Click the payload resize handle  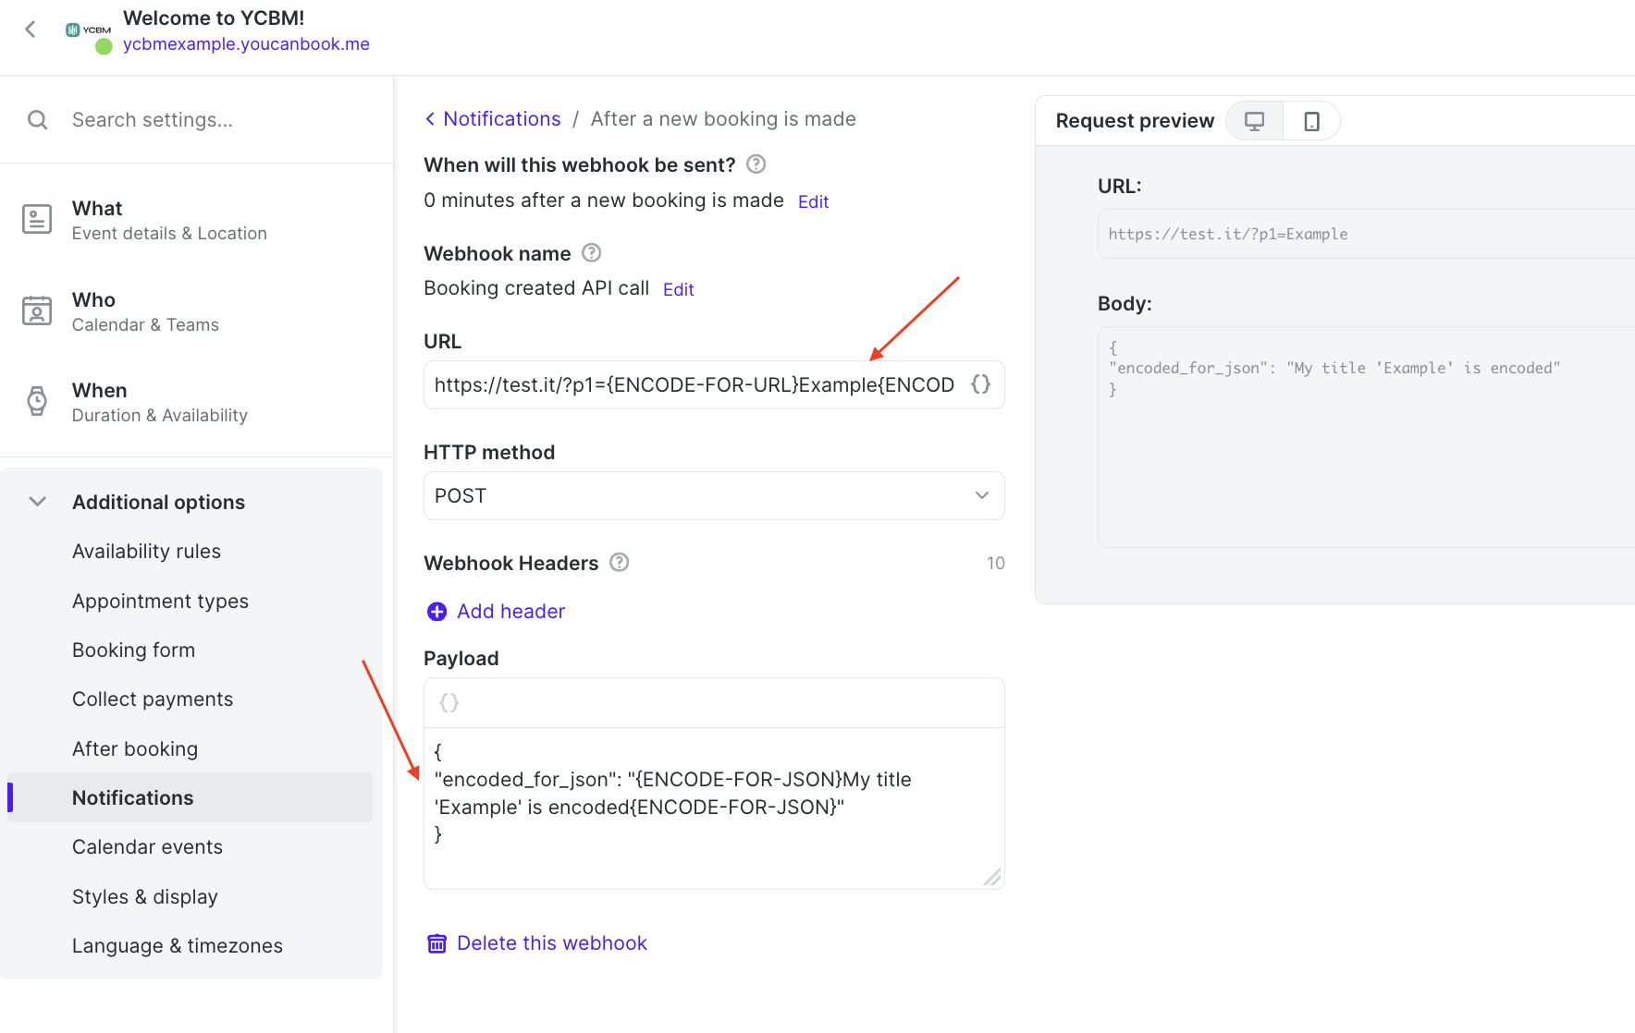[x=992, y=877]
